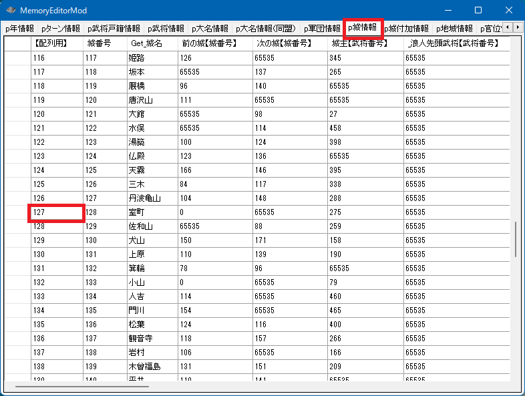The height and width of the screenshot is (396, 525).
Task: Click the Get_城名 column header
Action: coord(152,43)
